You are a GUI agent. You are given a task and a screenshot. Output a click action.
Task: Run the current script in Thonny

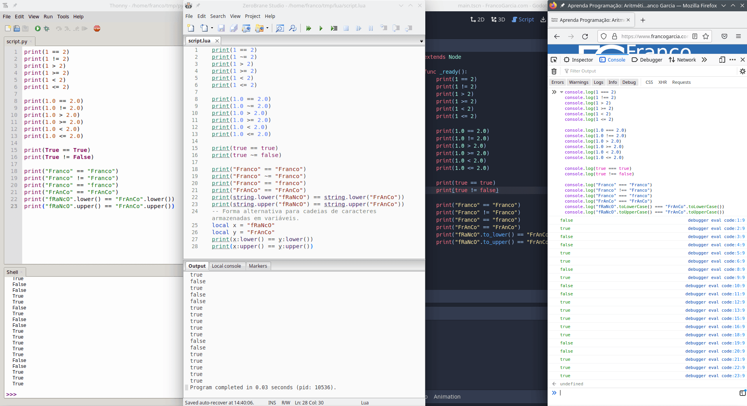pos(37,28)
